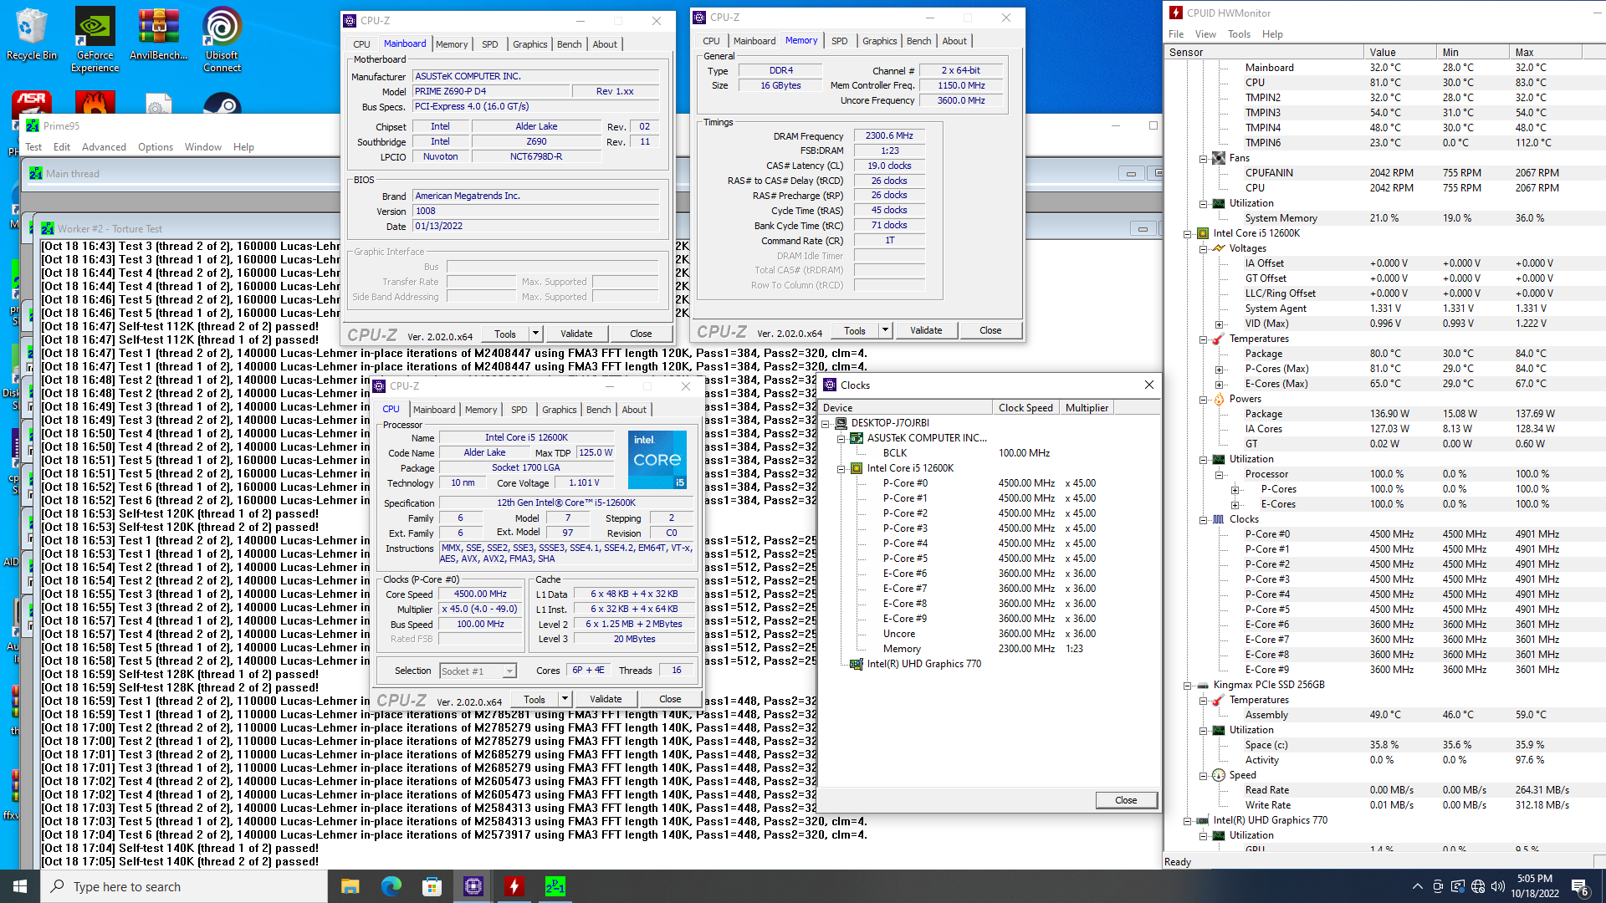
Task: Select CPU-Z taskbar icon
Action: point(473,886)
